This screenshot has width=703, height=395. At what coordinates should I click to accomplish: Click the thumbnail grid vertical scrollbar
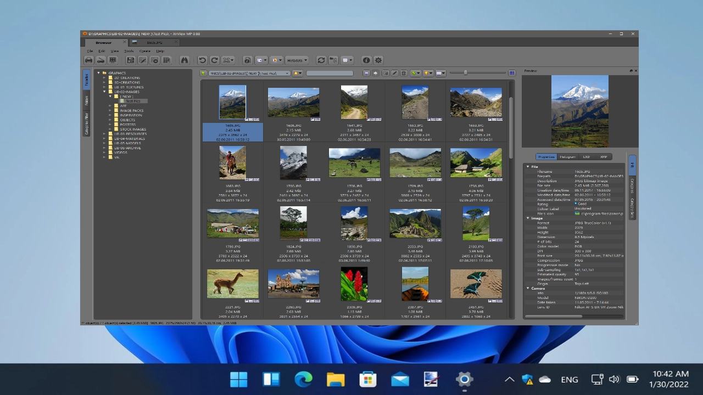511,127
